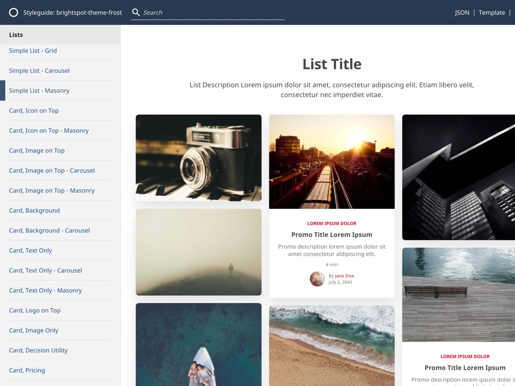515x386 pixels.
Task: Open the Promo Title Lorem Ipsum heading
Action: coord(332,235)
